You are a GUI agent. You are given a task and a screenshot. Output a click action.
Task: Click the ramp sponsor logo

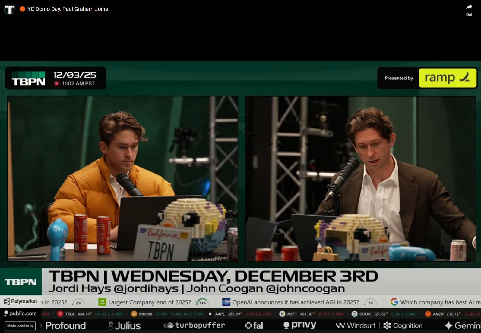pyautogui.click(x=447, y=78)
